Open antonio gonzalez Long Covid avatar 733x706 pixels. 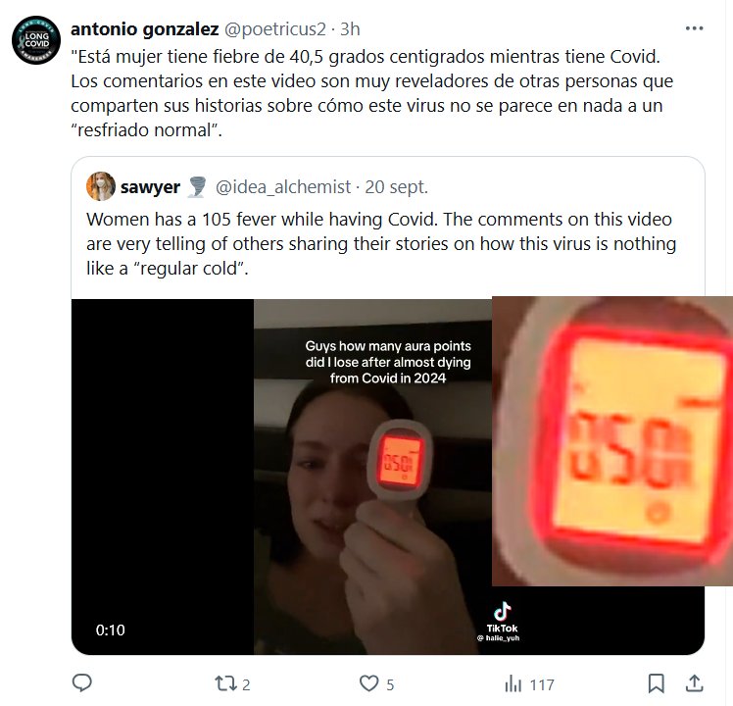36,40
